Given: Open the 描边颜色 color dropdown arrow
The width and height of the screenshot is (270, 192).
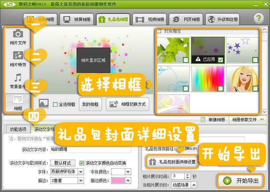Looking at the screenshot, I should [128, 181].
